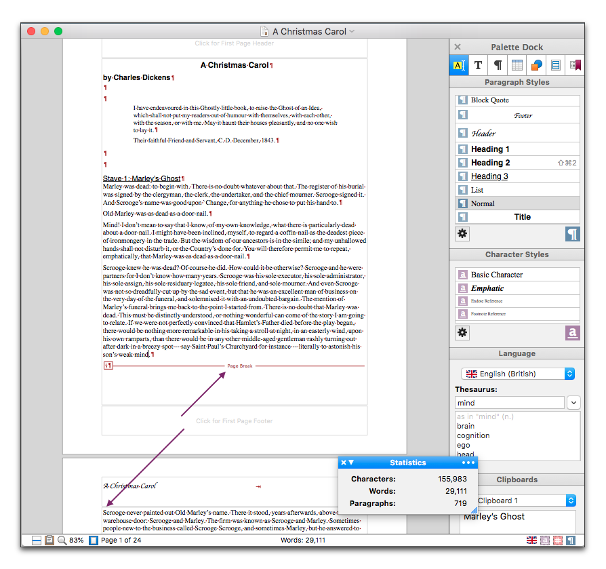
Task: Click the character style 'a' icon in status bar
Action: (x=545, y=540)
